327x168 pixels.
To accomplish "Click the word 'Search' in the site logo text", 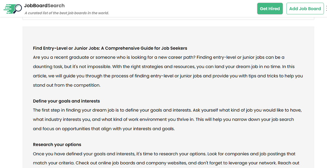I will click(x=55, y=6).
